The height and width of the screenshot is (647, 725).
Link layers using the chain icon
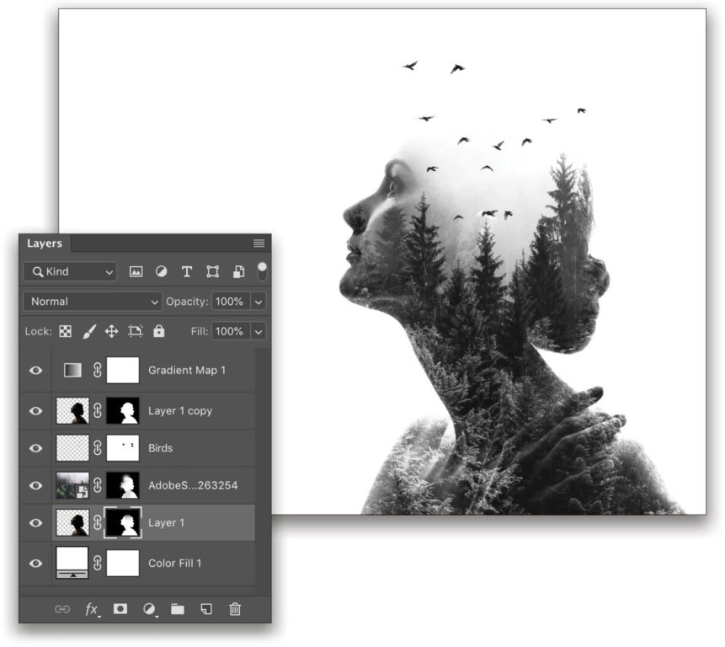(x=62, y=607)
